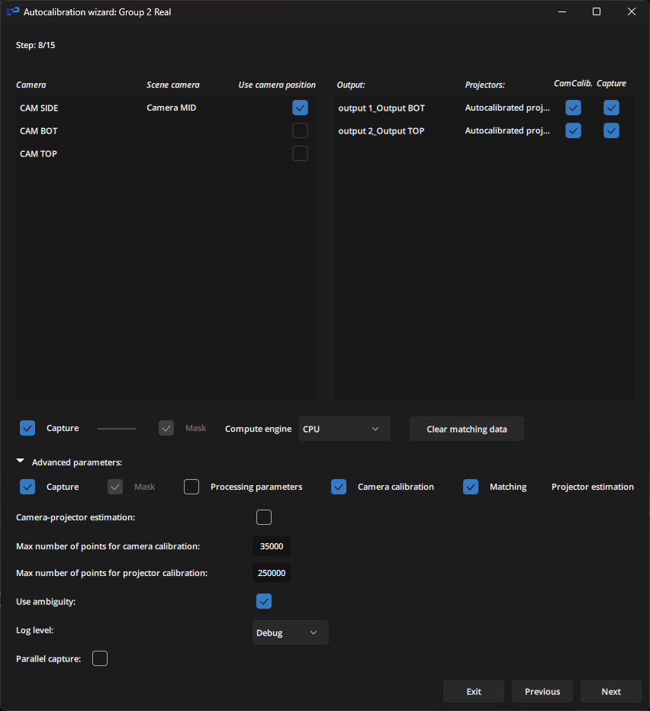Enable Camera-projector estimation
The image size is (650, 711).
[263, 517]
